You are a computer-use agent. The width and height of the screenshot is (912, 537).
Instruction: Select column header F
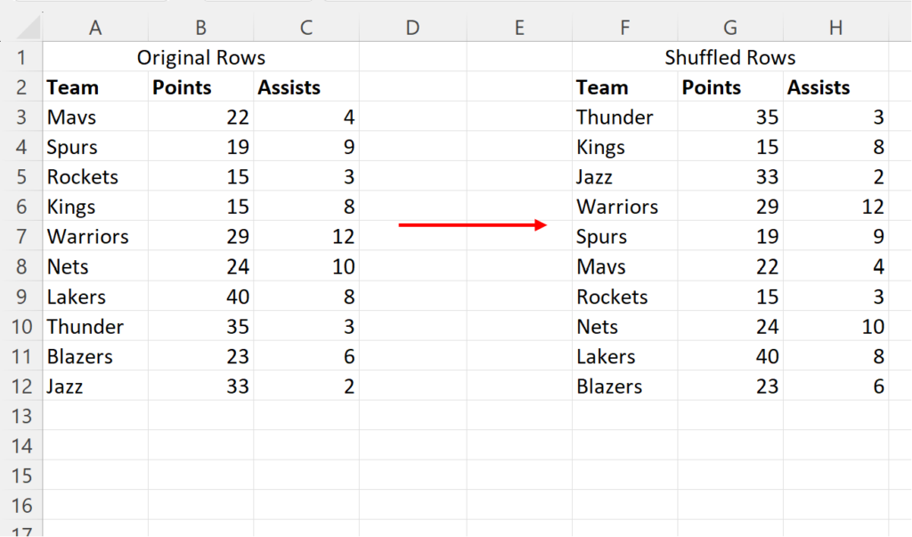point(624,27)
